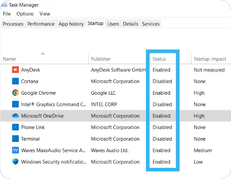Click the Task Manager title bar icon
Viewport: 231px width, 179px height.
[x=4, y=5]
